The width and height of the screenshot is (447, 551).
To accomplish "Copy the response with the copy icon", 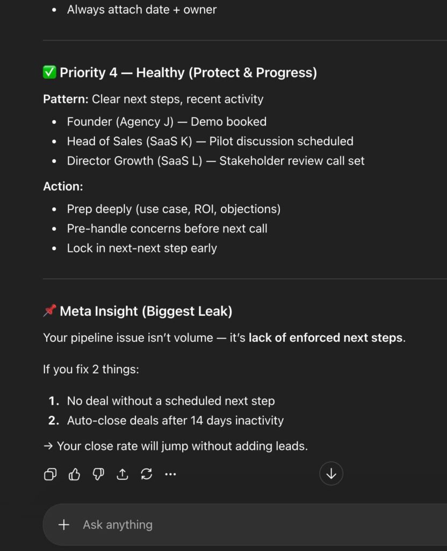I will pyautogui.click(x=50, y=474).
